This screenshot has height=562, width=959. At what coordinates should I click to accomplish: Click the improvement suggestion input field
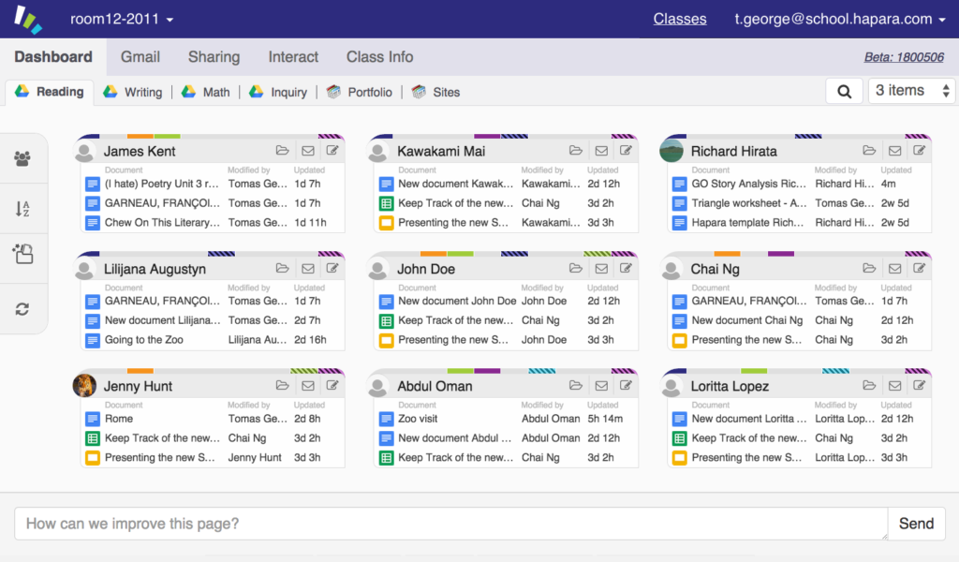point(450,524)
